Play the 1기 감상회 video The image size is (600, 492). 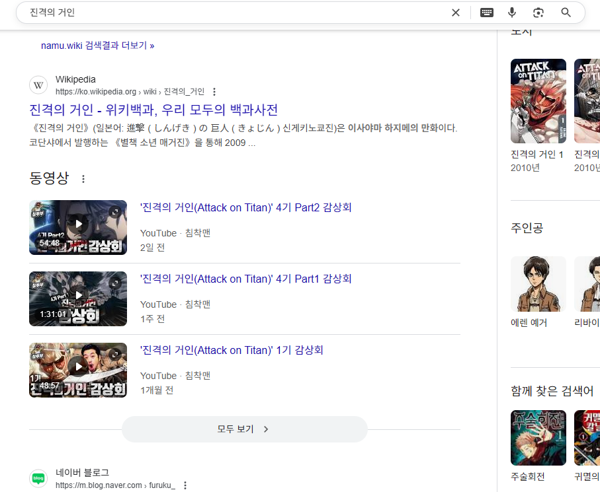[79, 367]
